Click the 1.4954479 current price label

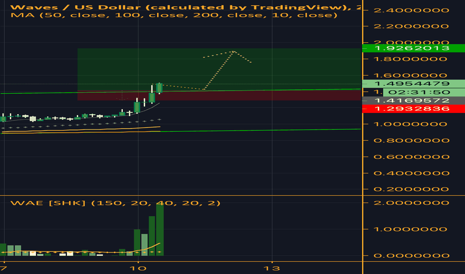pyautogui.click(x=414, y=84)
